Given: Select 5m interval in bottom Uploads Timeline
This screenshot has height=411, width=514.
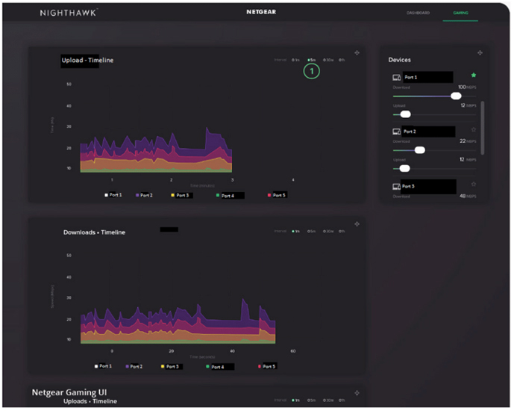Looking at the screenshot, I should 311,401.
